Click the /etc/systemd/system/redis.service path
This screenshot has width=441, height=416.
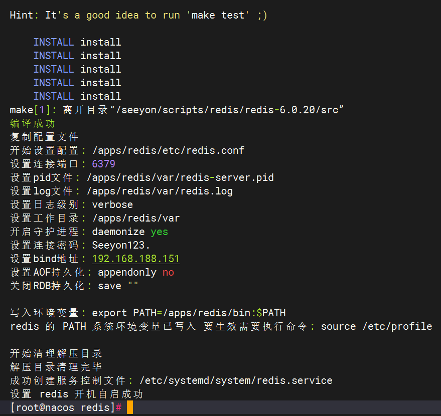point(236,380)
